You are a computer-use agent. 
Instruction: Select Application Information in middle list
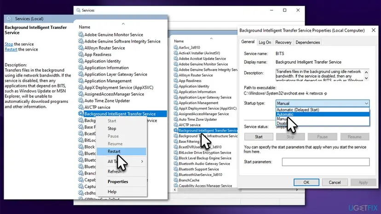coord(197,92)
